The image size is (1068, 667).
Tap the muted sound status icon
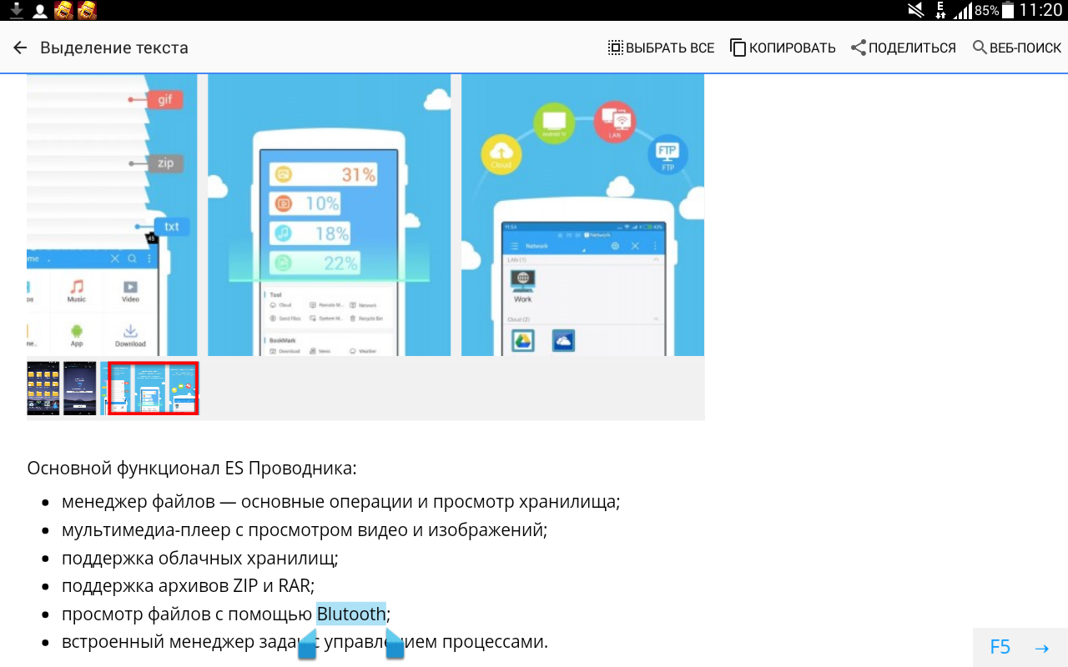point(916,10)
